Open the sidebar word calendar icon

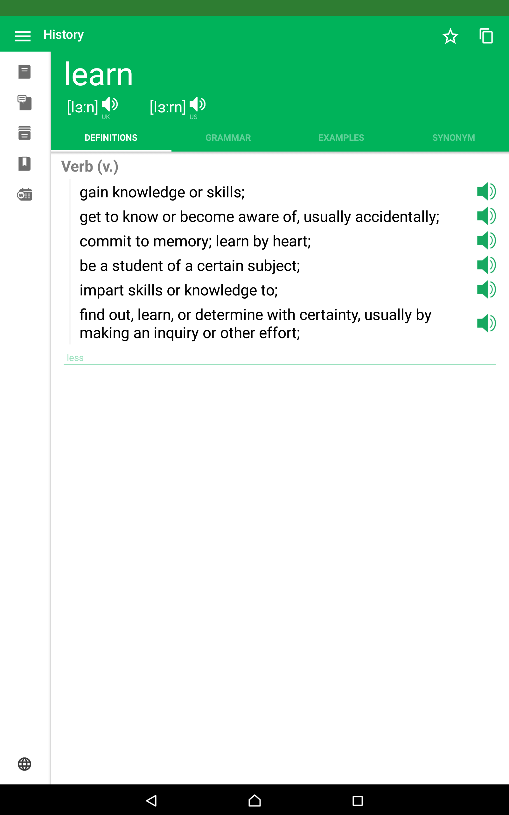(24, 194)
